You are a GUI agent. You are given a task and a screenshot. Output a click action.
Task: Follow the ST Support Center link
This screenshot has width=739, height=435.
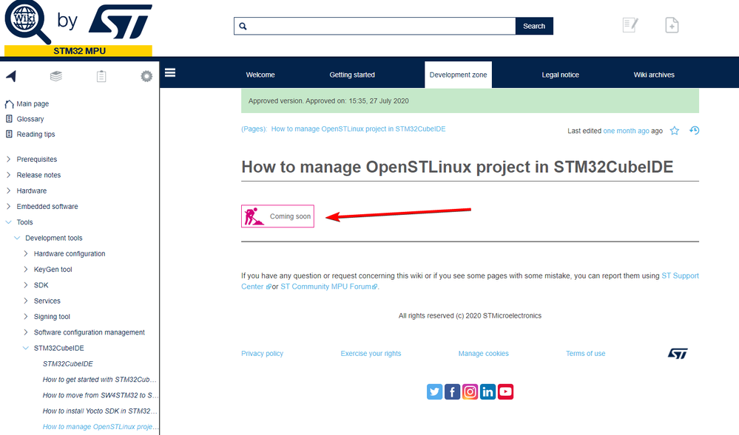680,276
